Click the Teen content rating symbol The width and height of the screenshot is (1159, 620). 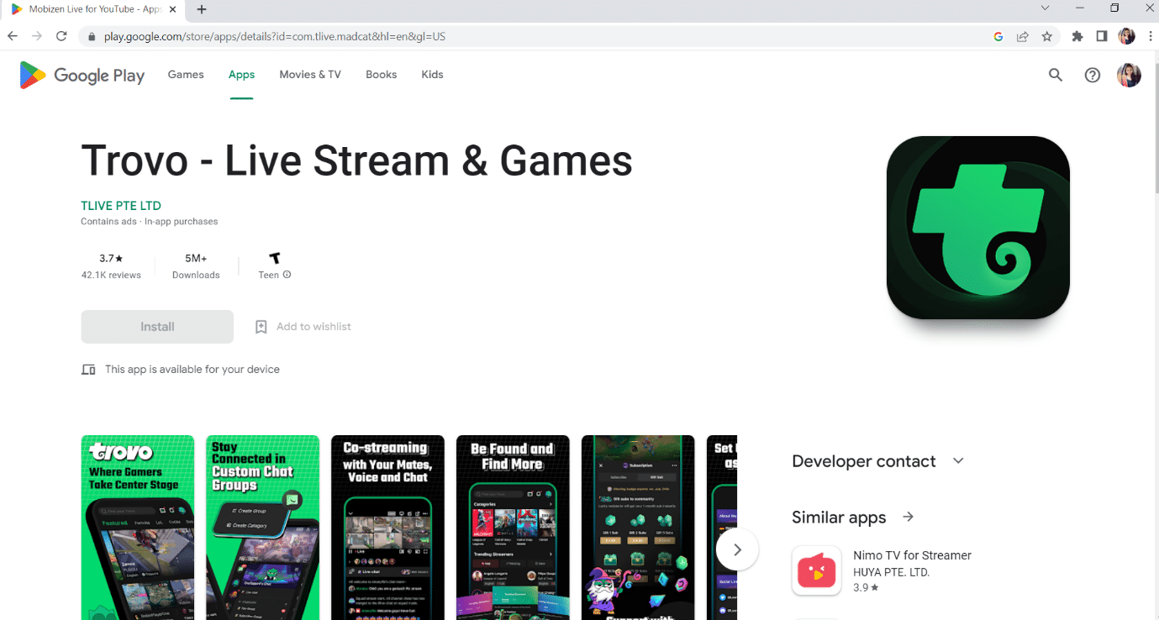click(x=274, y=259)
